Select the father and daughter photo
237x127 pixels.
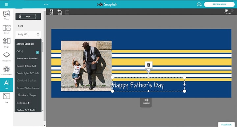86,66
